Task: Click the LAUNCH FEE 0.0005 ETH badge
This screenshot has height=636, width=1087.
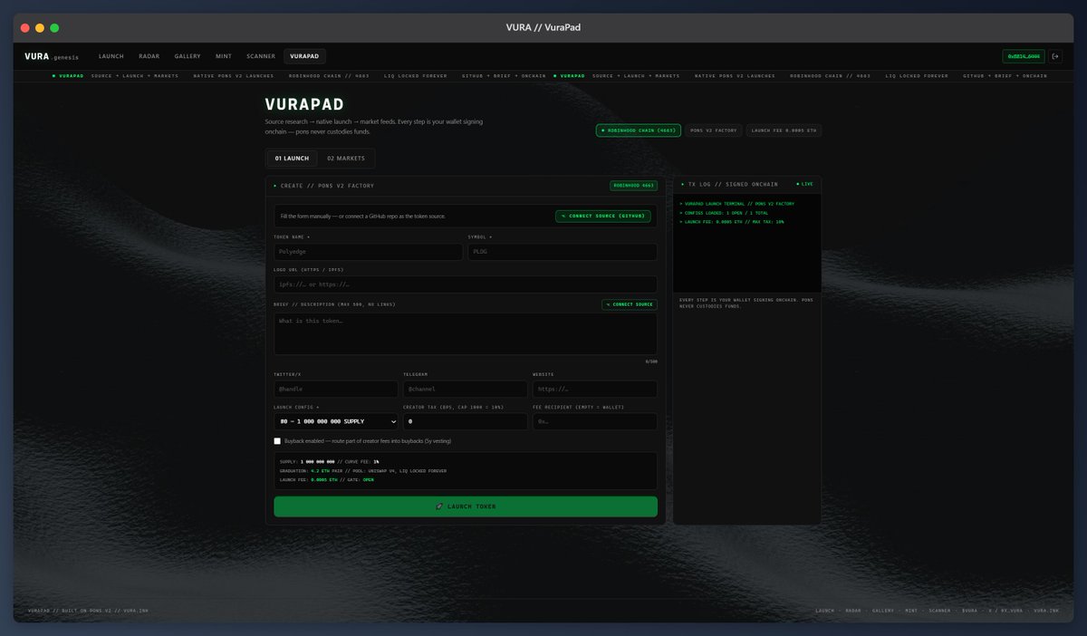Action: pos(784,130)
